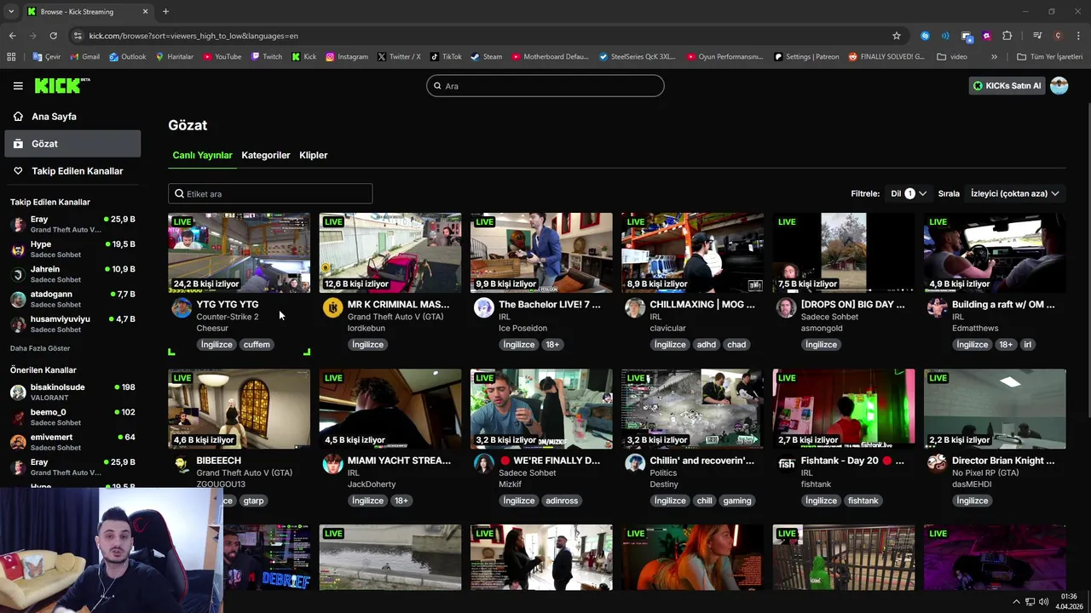This screenshot has width=1091, height=613.
Task: Open Jahrein channel in followed list
Action: click(72, 274)
